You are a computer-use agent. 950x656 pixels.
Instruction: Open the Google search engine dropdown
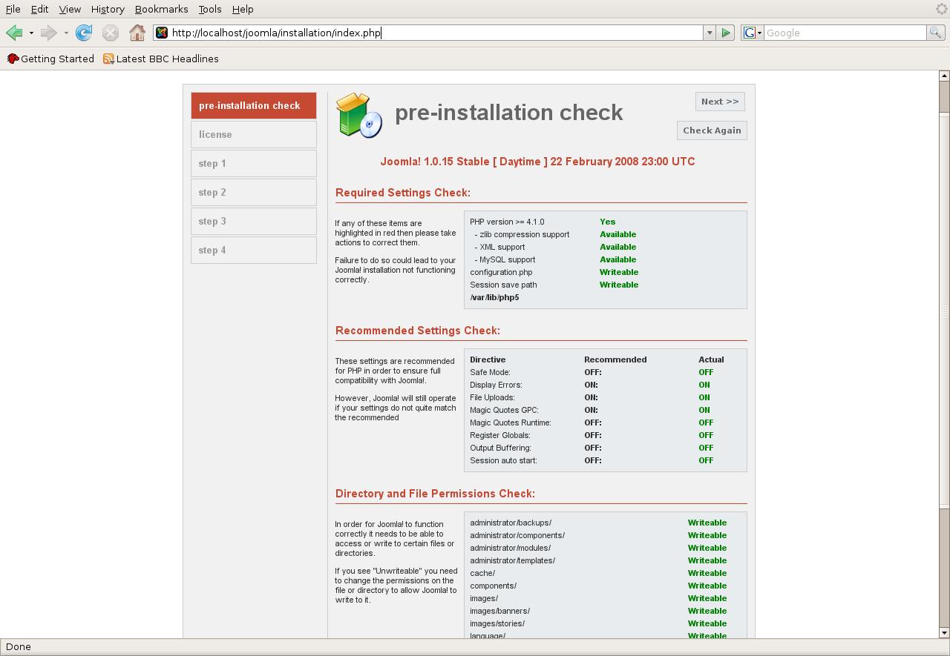point(753,33)
